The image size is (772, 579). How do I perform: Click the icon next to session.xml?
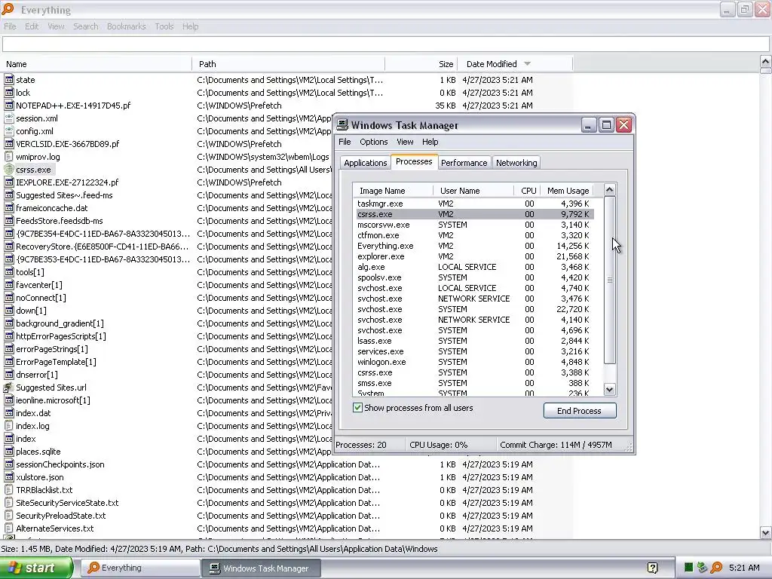coord(9,118)
